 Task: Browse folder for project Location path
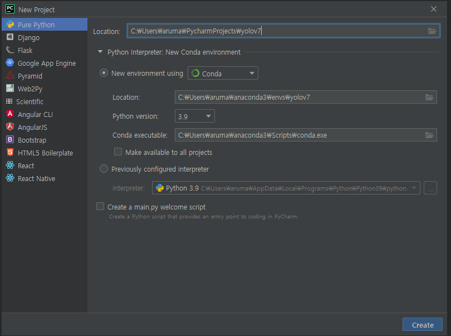(x=432, y=31)
